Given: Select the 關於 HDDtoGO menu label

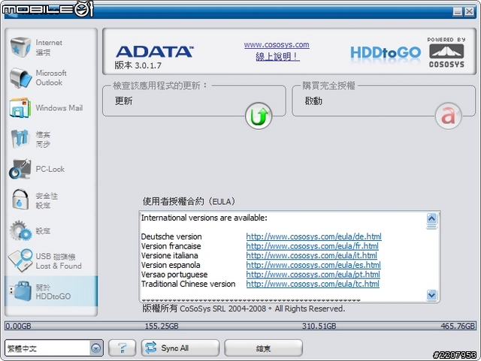Looking at the screenshot, I should (53, 292).
